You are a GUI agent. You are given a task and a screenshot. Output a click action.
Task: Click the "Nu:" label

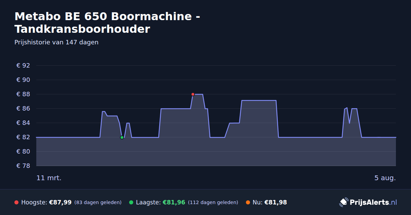pos(258,202)
